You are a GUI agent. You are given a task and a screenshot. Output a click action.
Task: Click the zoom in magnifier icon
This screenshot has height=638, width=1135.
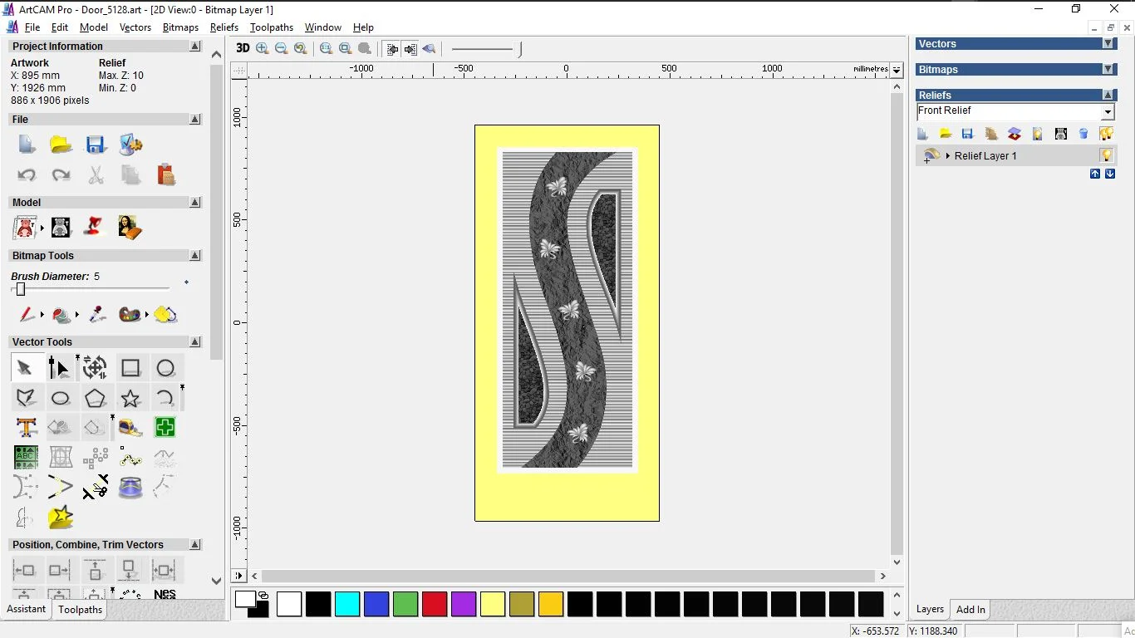tap(263, 49)
